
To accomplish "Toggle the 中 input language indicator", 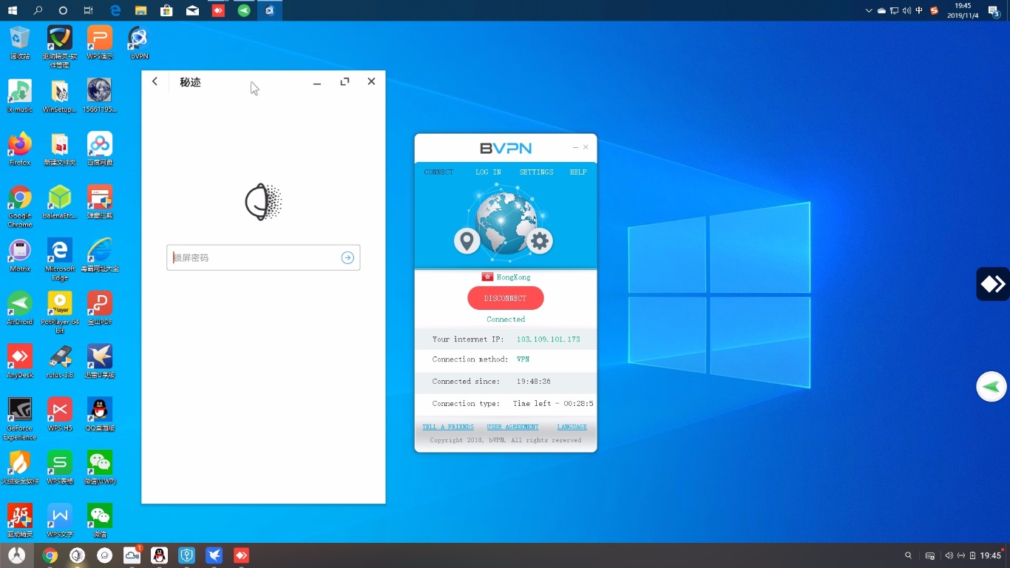I will tap(919, 10).
